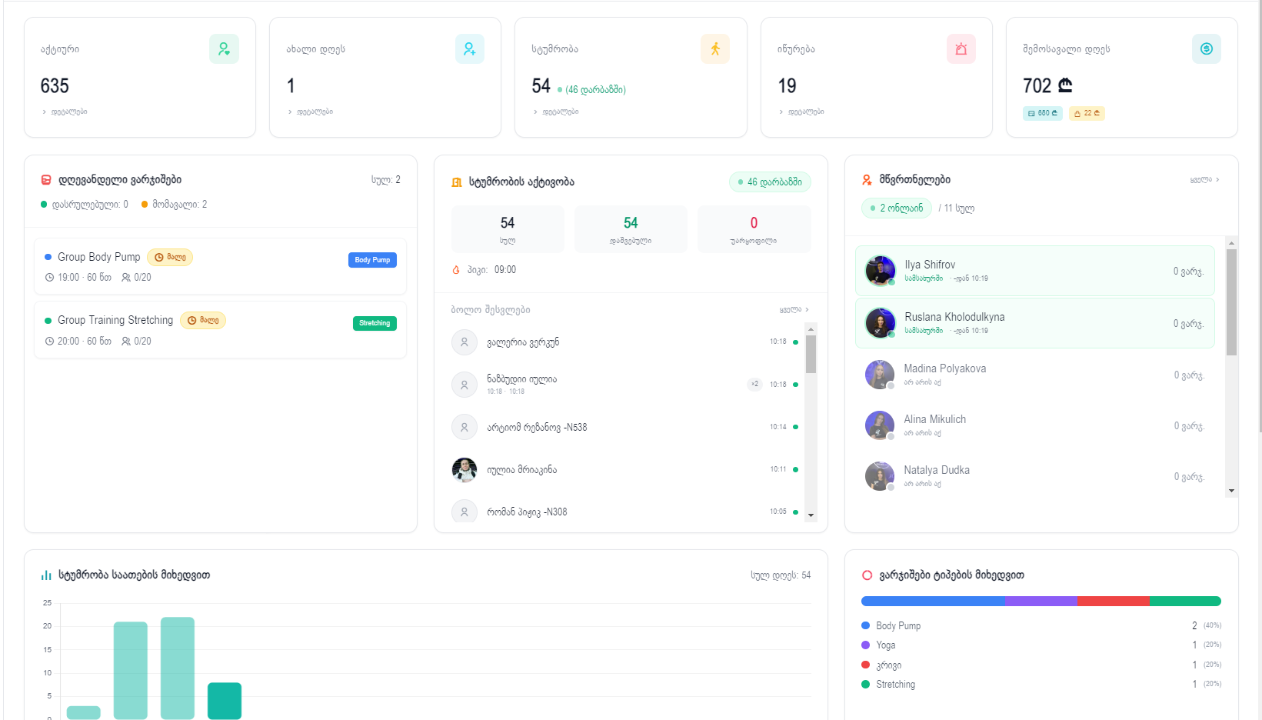Click the pink icon in იწურება card
Image resolution: width=1262 pixels, height=720 pixels.
pyautogui.click(x=961, y=49)
